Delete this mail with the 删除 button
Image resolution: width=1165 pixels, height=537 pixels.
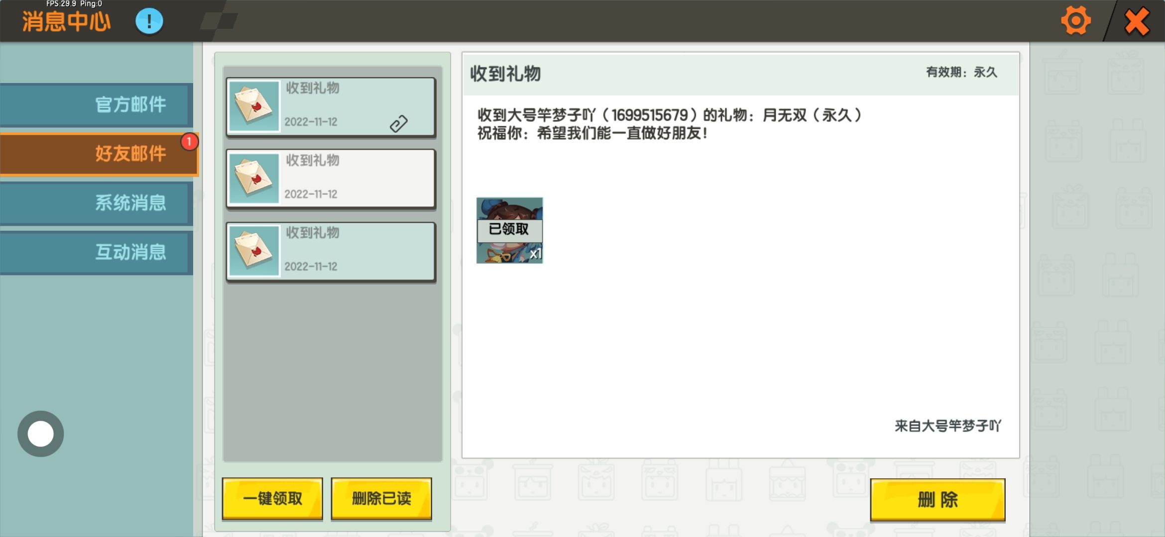pos(937,500)
